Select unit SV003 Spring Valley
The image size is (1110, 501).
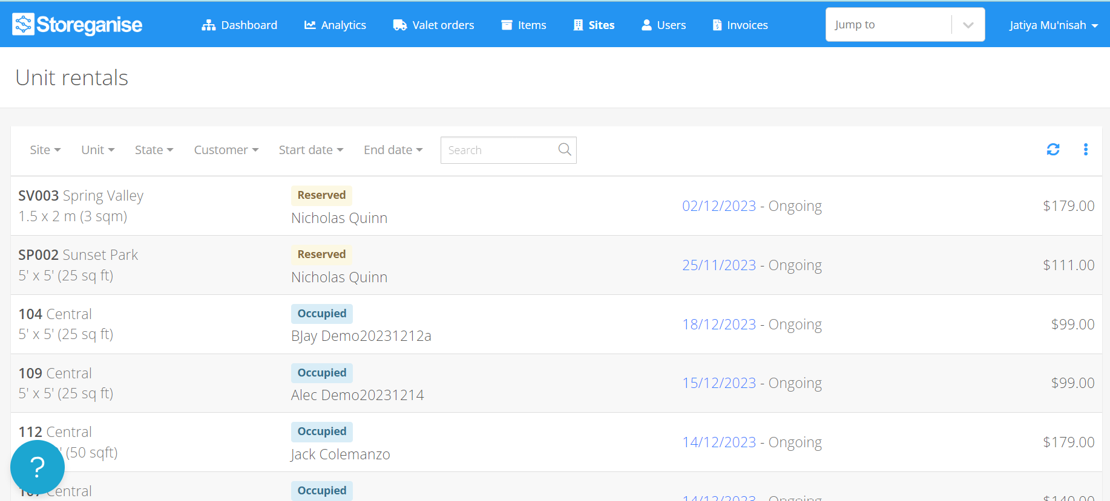pyautogui.click(x=81, y=196)
